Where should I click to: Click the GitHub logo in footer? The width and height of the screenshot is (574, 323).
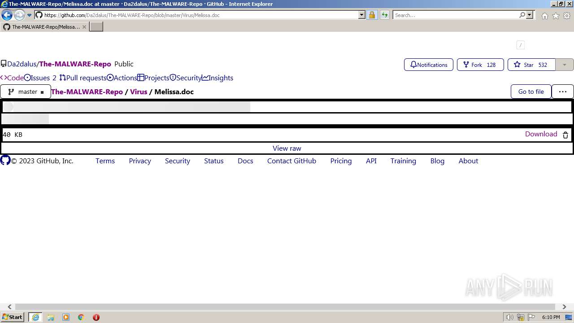click(x=5, y=160)
